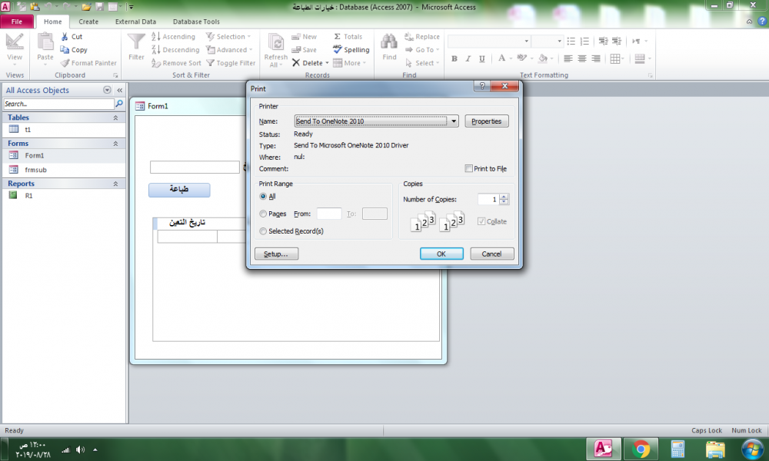Open Google Chrome from the taskbar
The image size is (769, 461).
641,448
